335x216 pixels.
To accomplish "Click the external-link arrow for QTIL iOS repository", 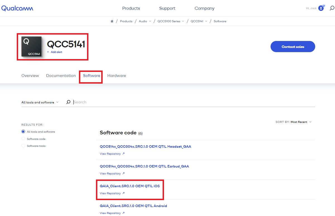I will click(124, 193).
